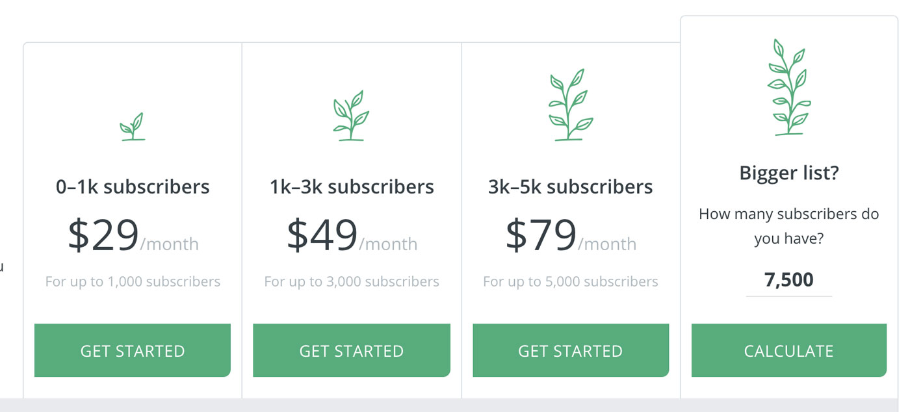Click the tall plant icon above Bigger list
Image resolution: width=910 pixels, height=412 pixels.
click(789, 87)
